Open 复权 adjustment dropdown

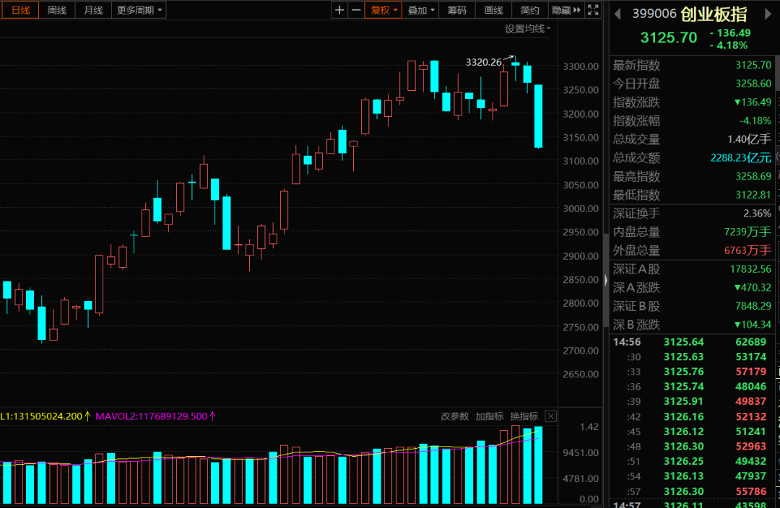tap(383, 10)
